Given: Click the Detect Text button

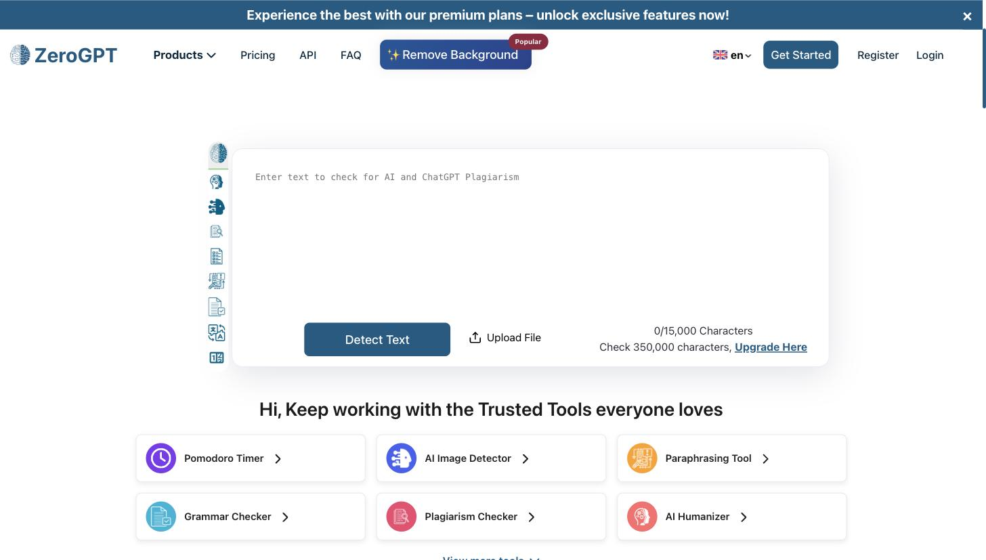Looking at the screenshot, I should [x=377, y=339].
